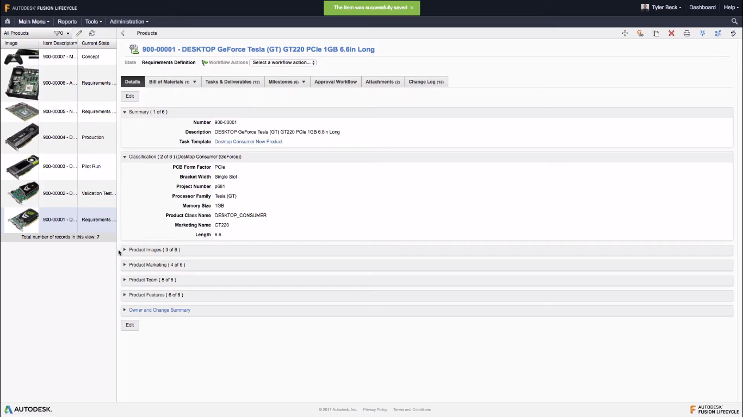Select the 900-00005 product row
The height and width of the screenshot is (417, 743).
[x=58, y=111]
